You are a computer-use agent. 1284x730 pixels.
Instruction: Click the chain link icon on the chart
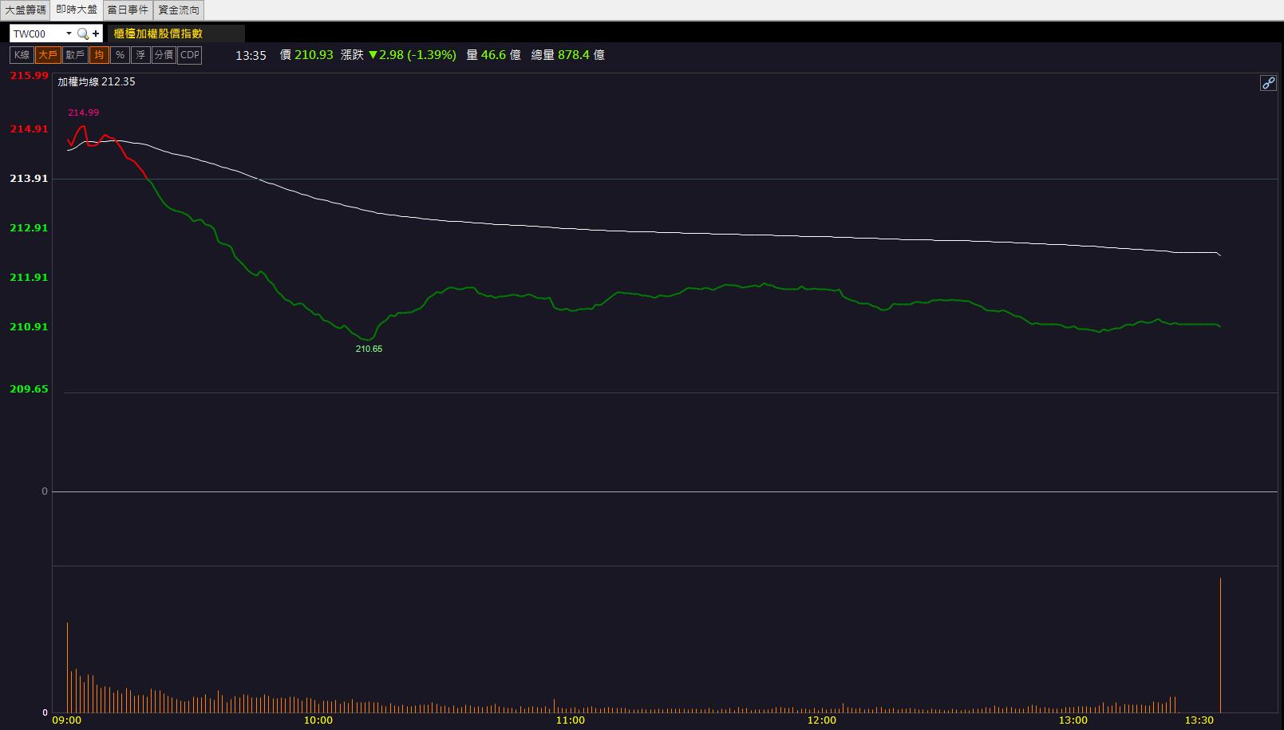(x=1268, y=83)
